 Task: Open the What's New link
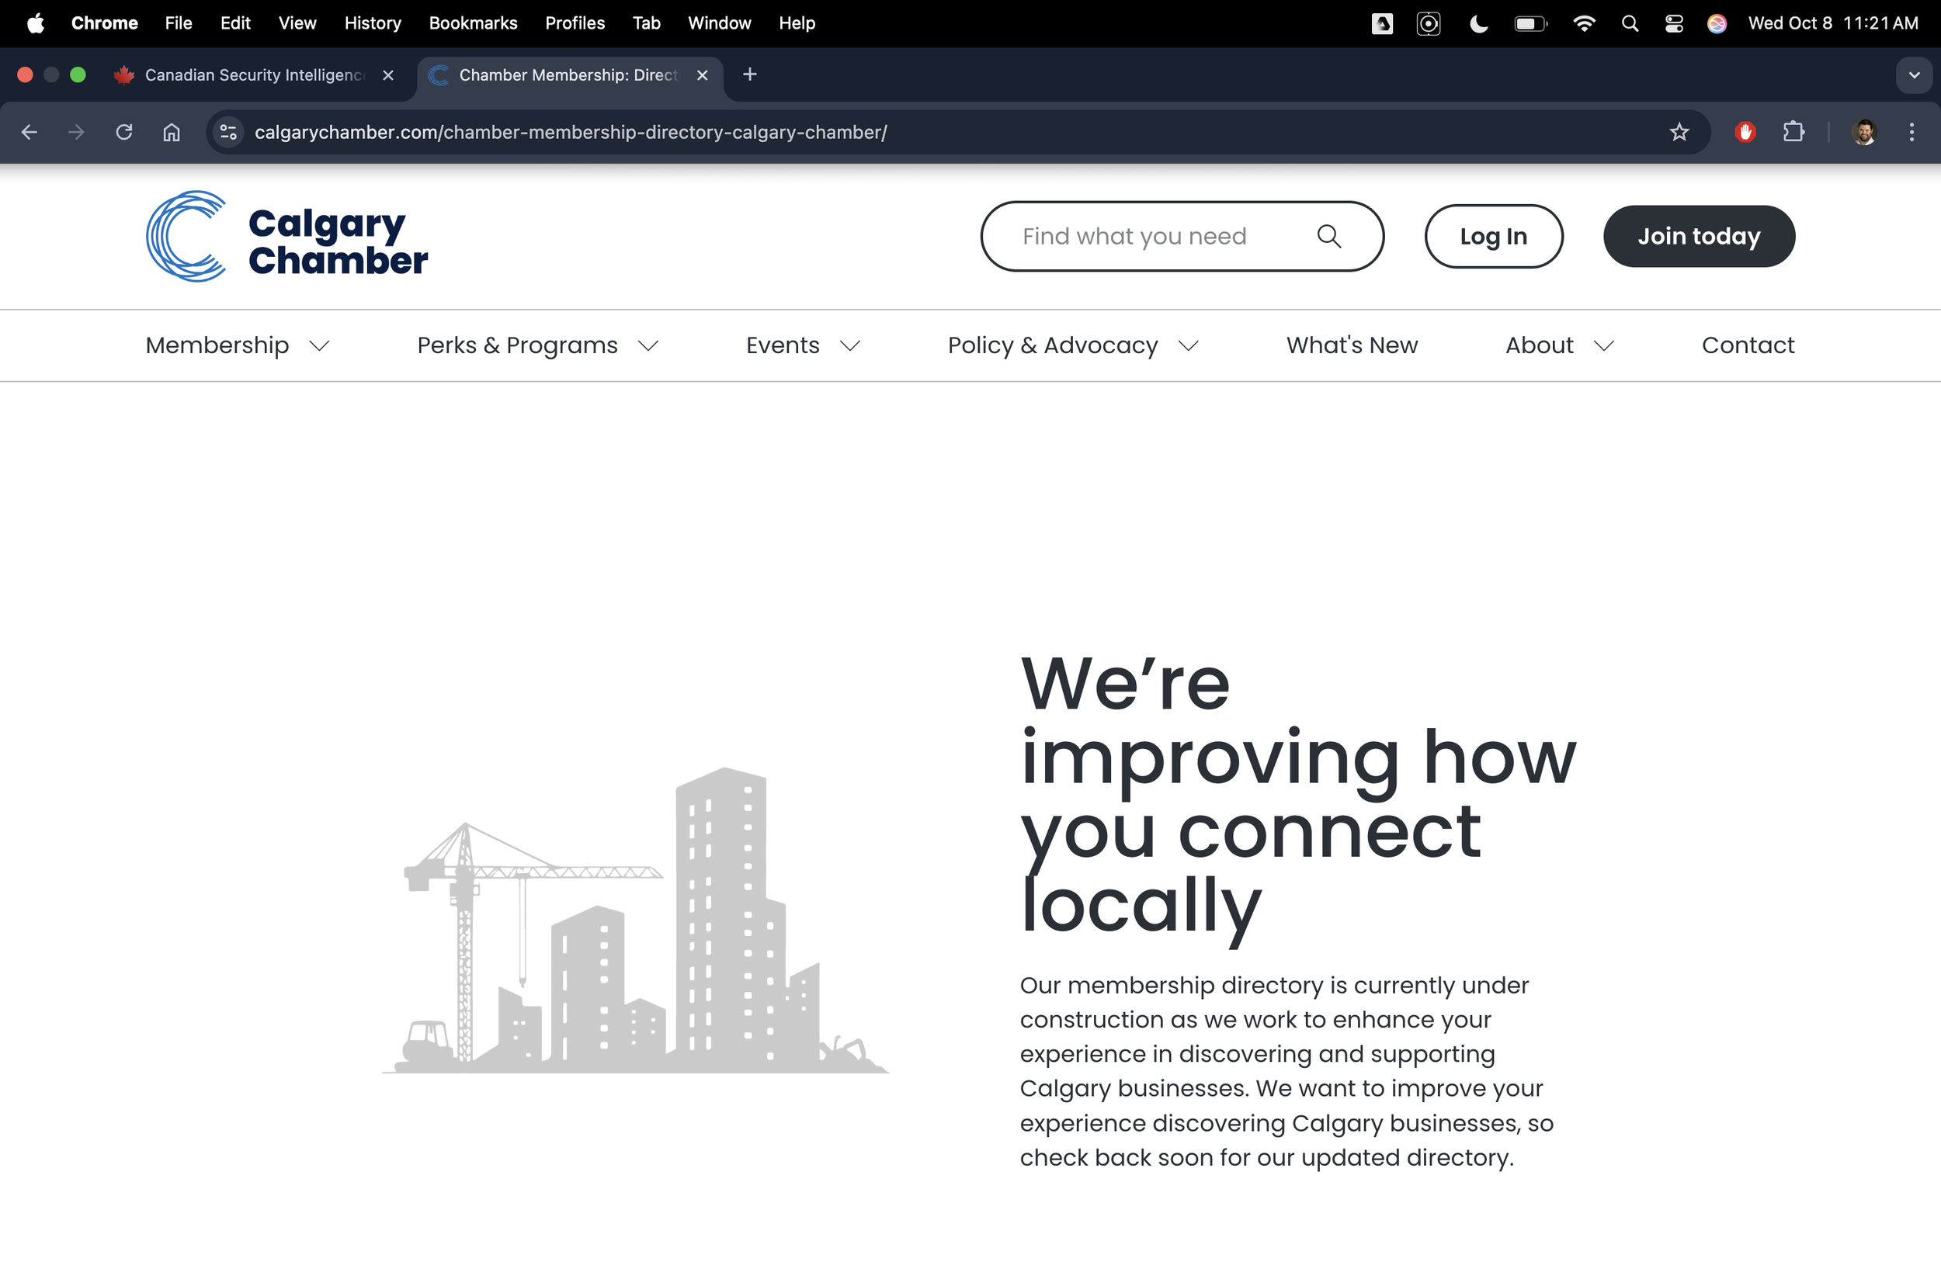[1352, 345]
